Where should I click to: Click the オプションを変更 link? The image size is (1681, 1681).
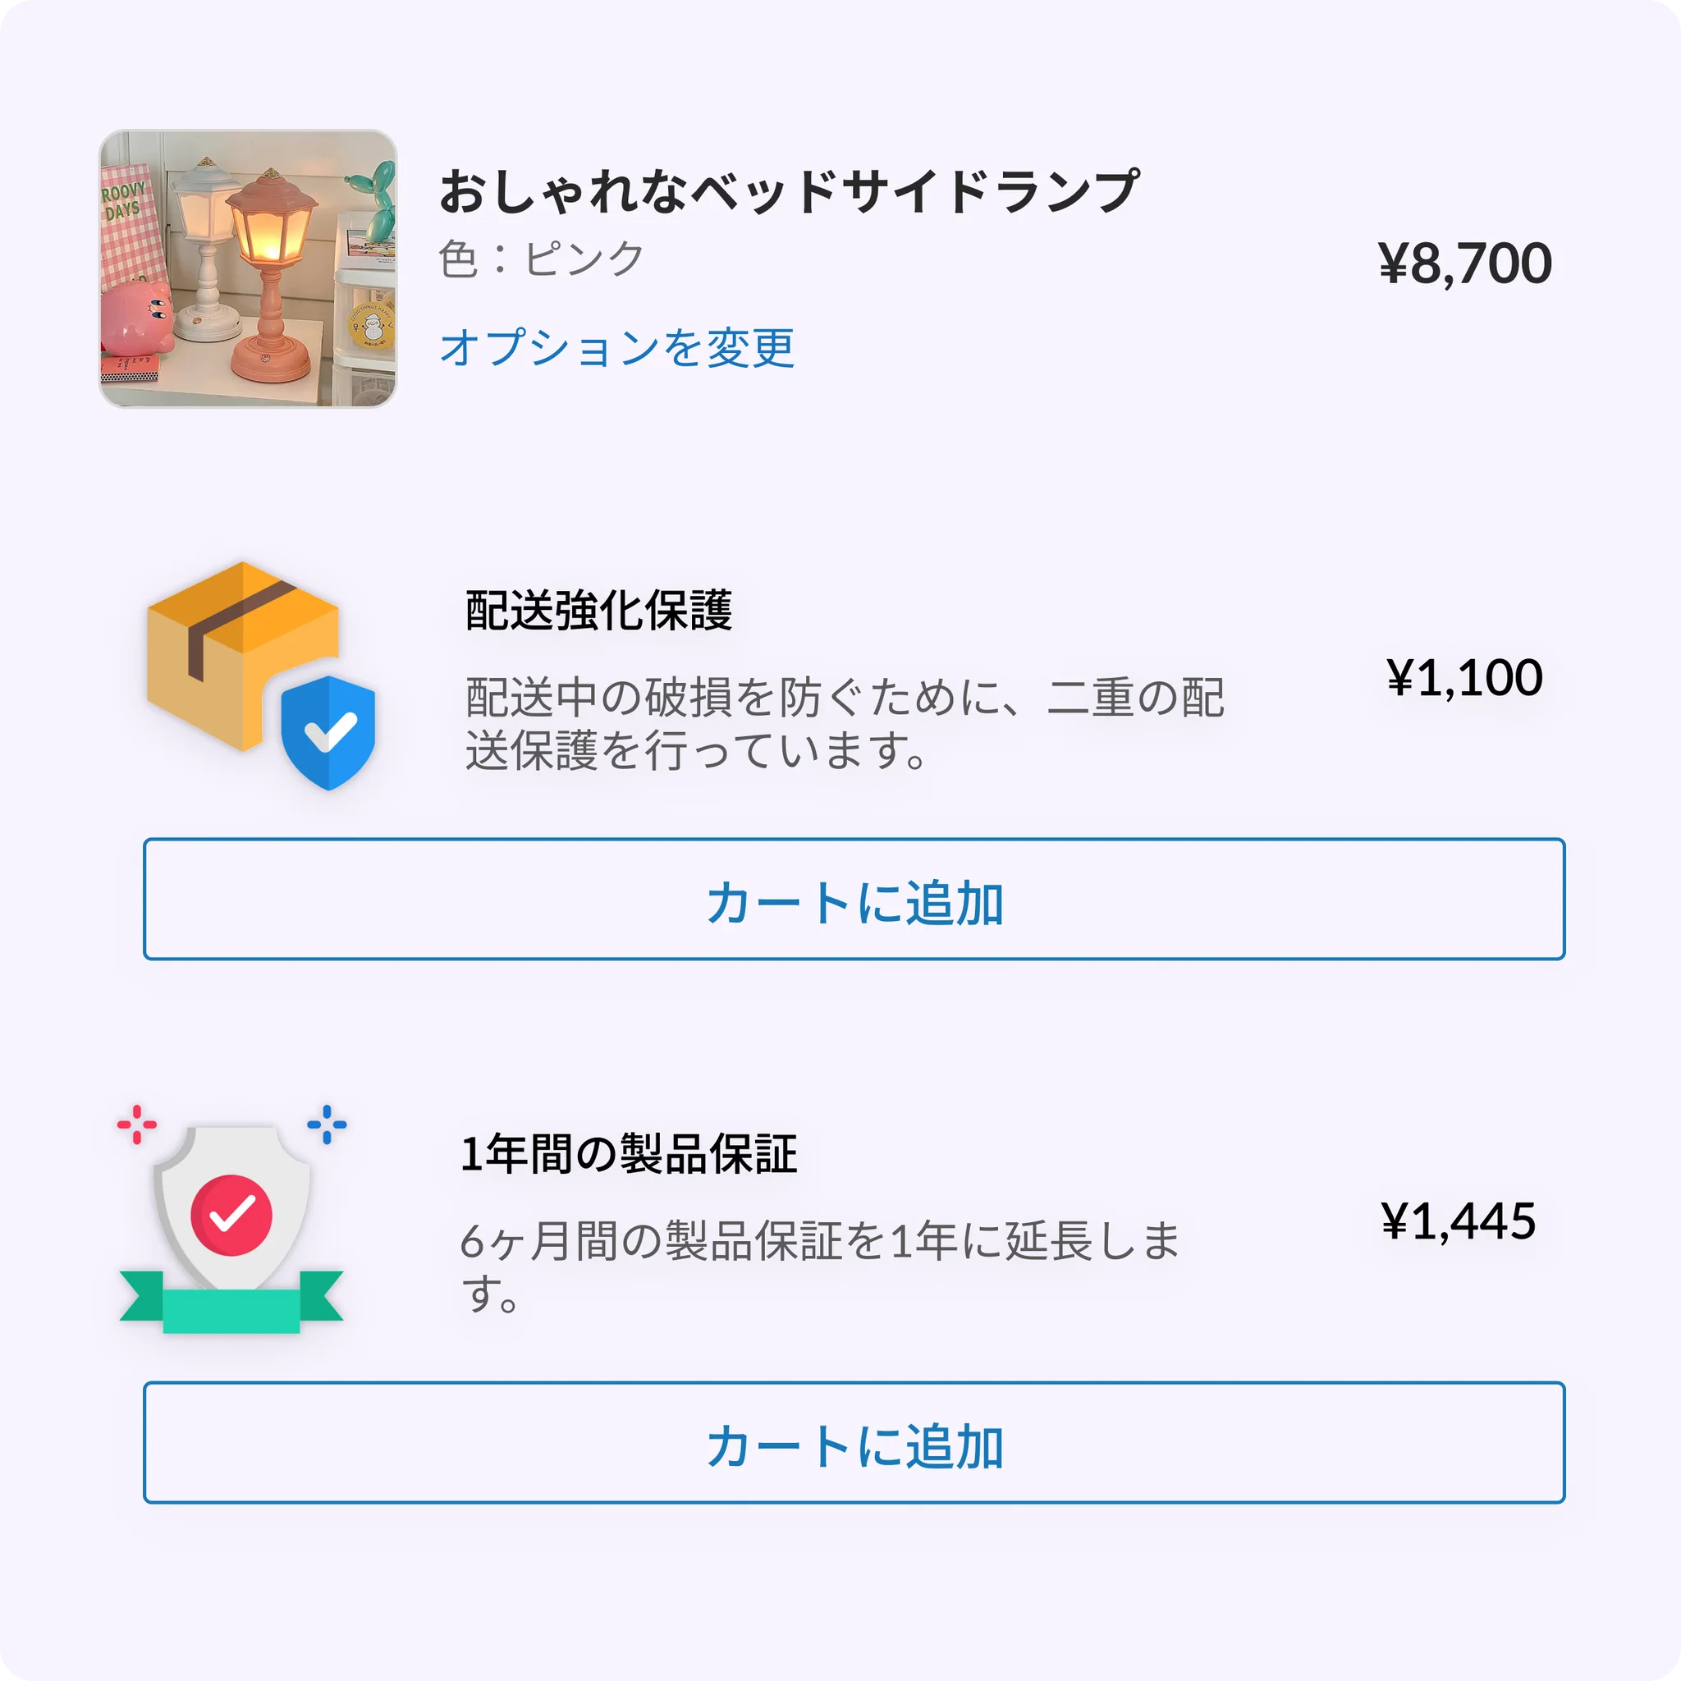click(617, 347)
